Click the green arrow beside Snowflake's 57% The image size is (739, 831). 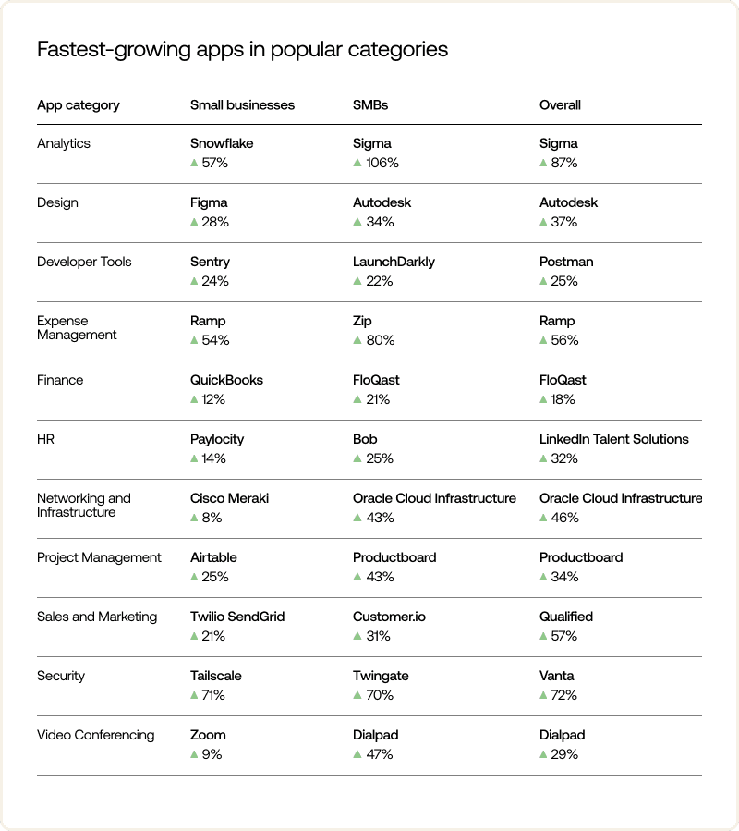pyautogui.click(x=194, y=163)
